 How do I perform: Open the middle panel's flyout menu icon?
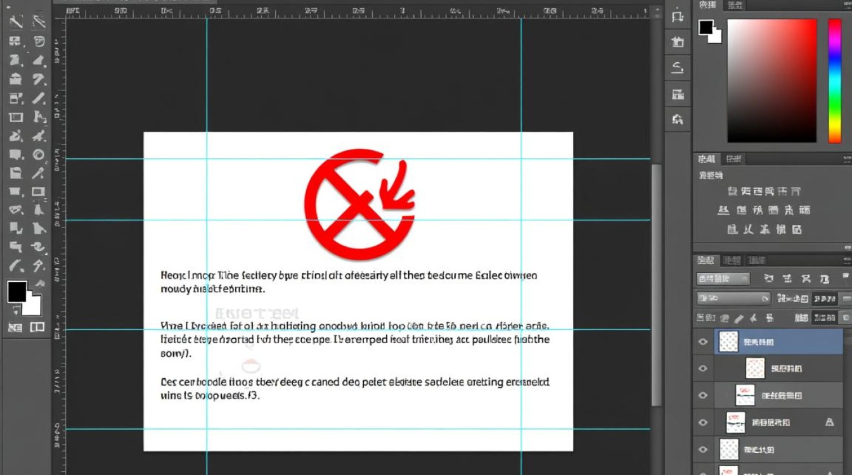(846, 158)
